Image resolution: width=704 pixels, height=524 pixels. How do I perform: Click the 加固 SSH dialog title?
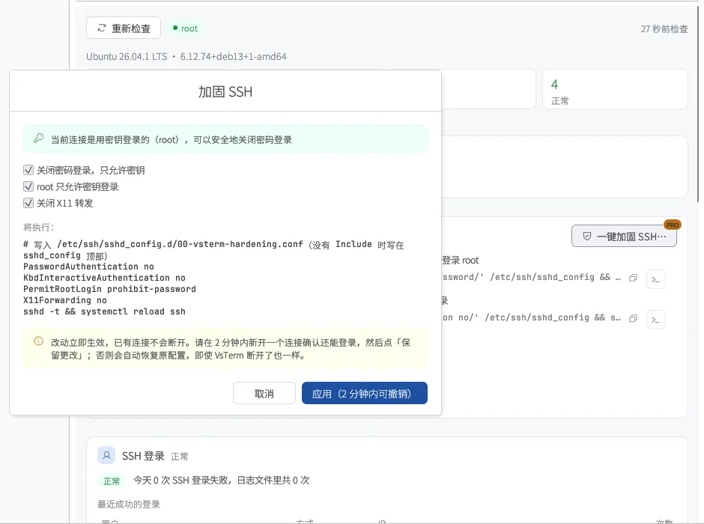pyautogui.click(x=225, y=91)
